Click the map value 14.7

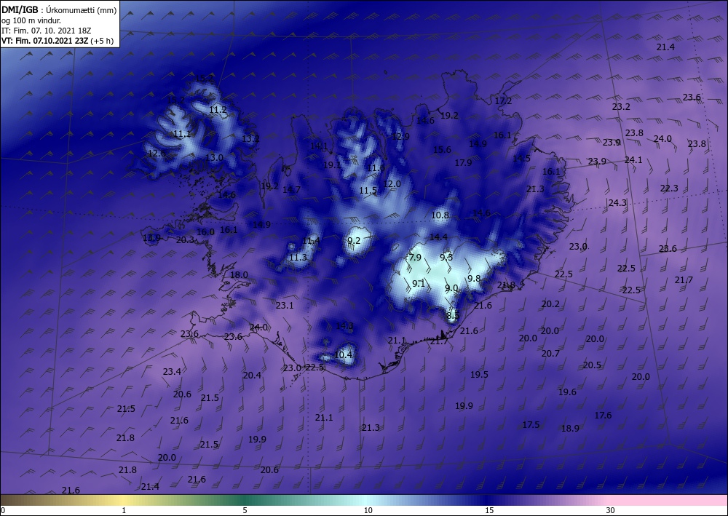point(292,190)
